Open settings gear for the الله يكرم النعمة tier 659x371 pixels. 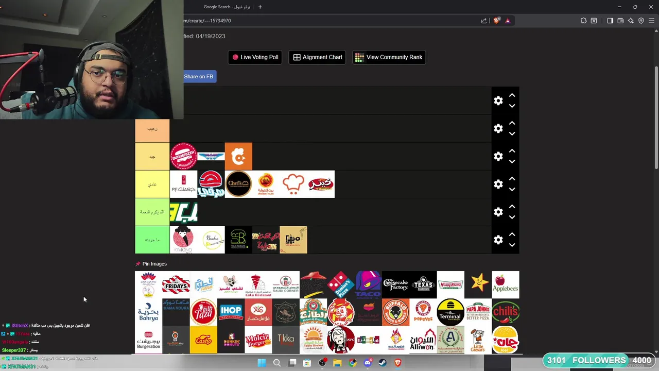pos(498,212)
